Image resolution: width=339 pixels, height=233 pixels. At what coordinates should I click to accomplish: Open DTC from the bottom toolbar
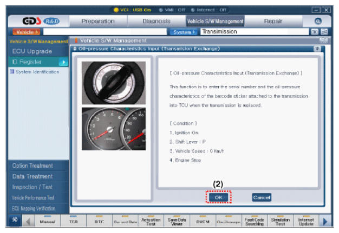99,221
